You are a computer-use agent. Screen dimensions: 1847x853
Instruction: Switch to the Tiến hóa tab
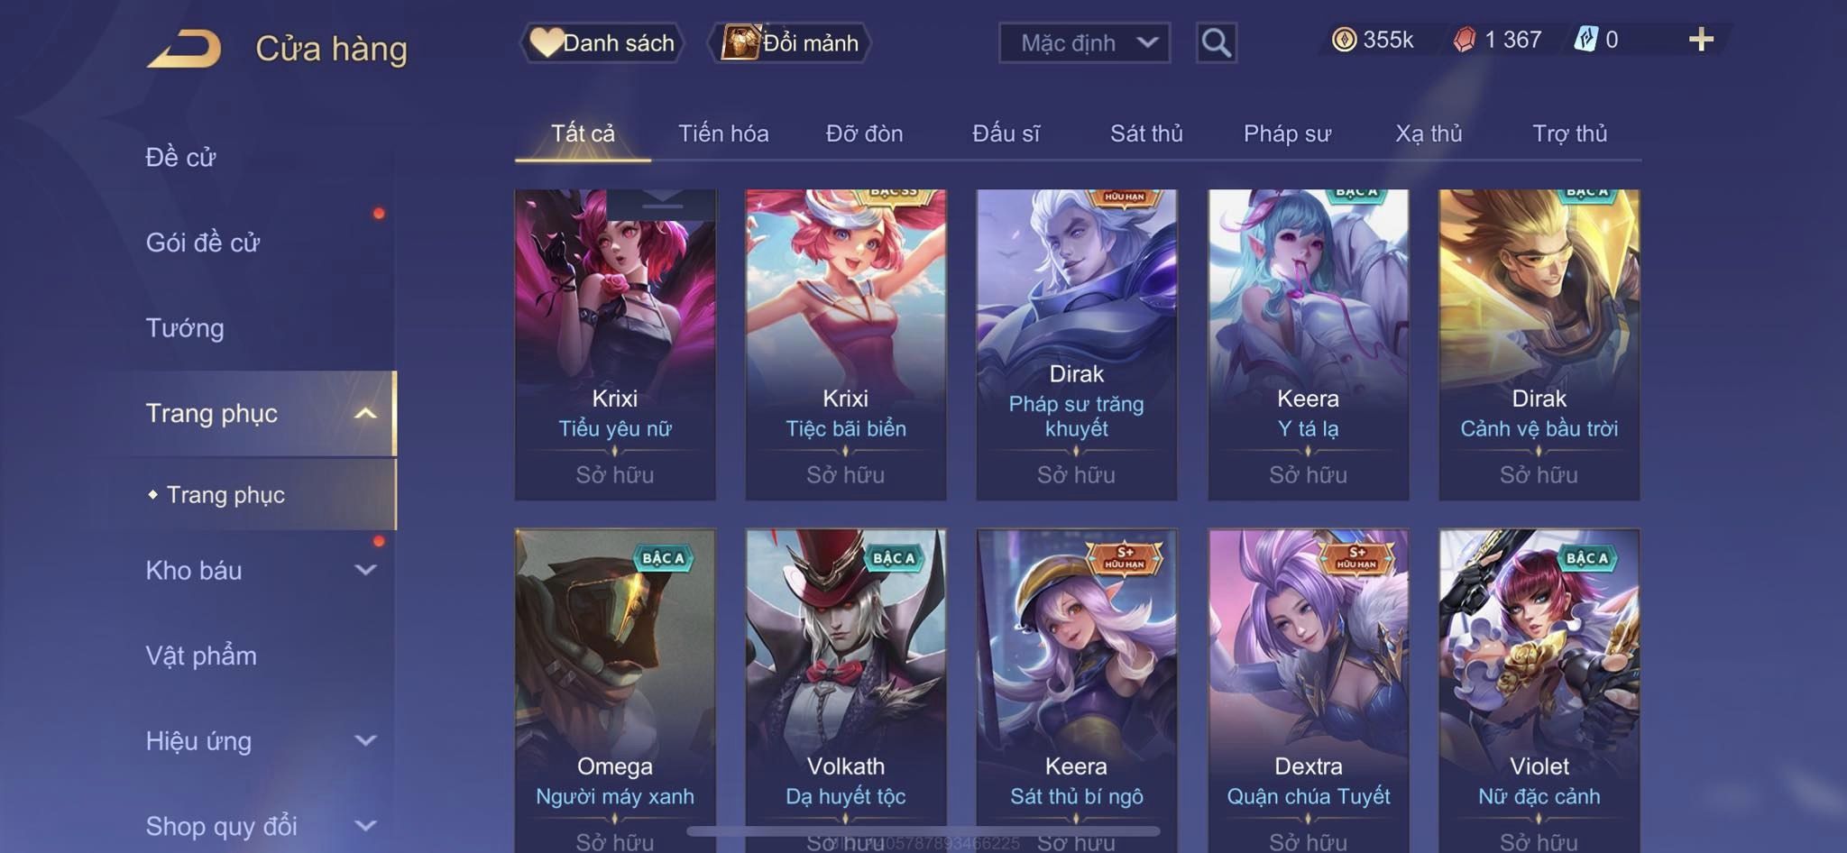coord(723,133)
